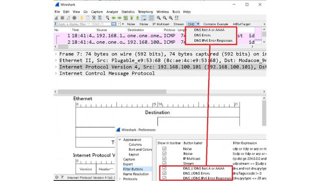Jump to last packet icon
The image size is (321, 181).
click(x=137, y=18)
